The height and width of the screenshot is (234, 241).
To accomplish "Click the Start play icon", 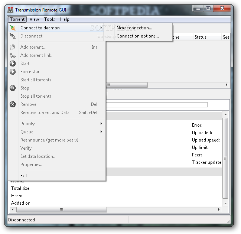I will (13, 64).
